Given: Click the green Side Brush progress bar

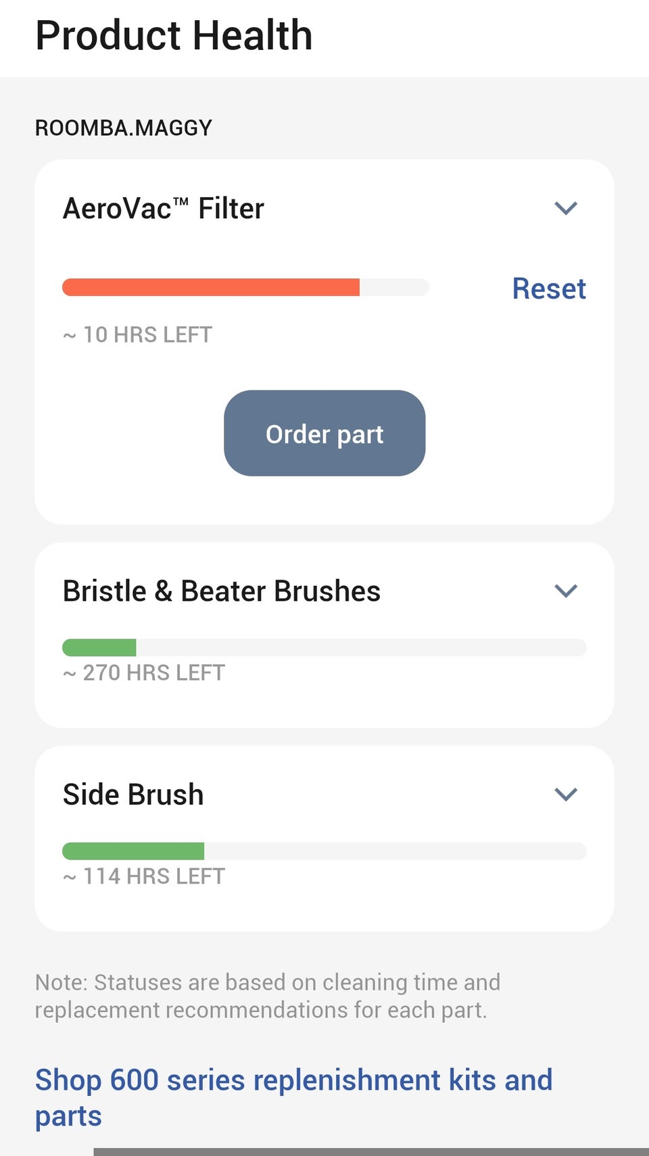Looking at the screenshot, I should click(133, 851).
